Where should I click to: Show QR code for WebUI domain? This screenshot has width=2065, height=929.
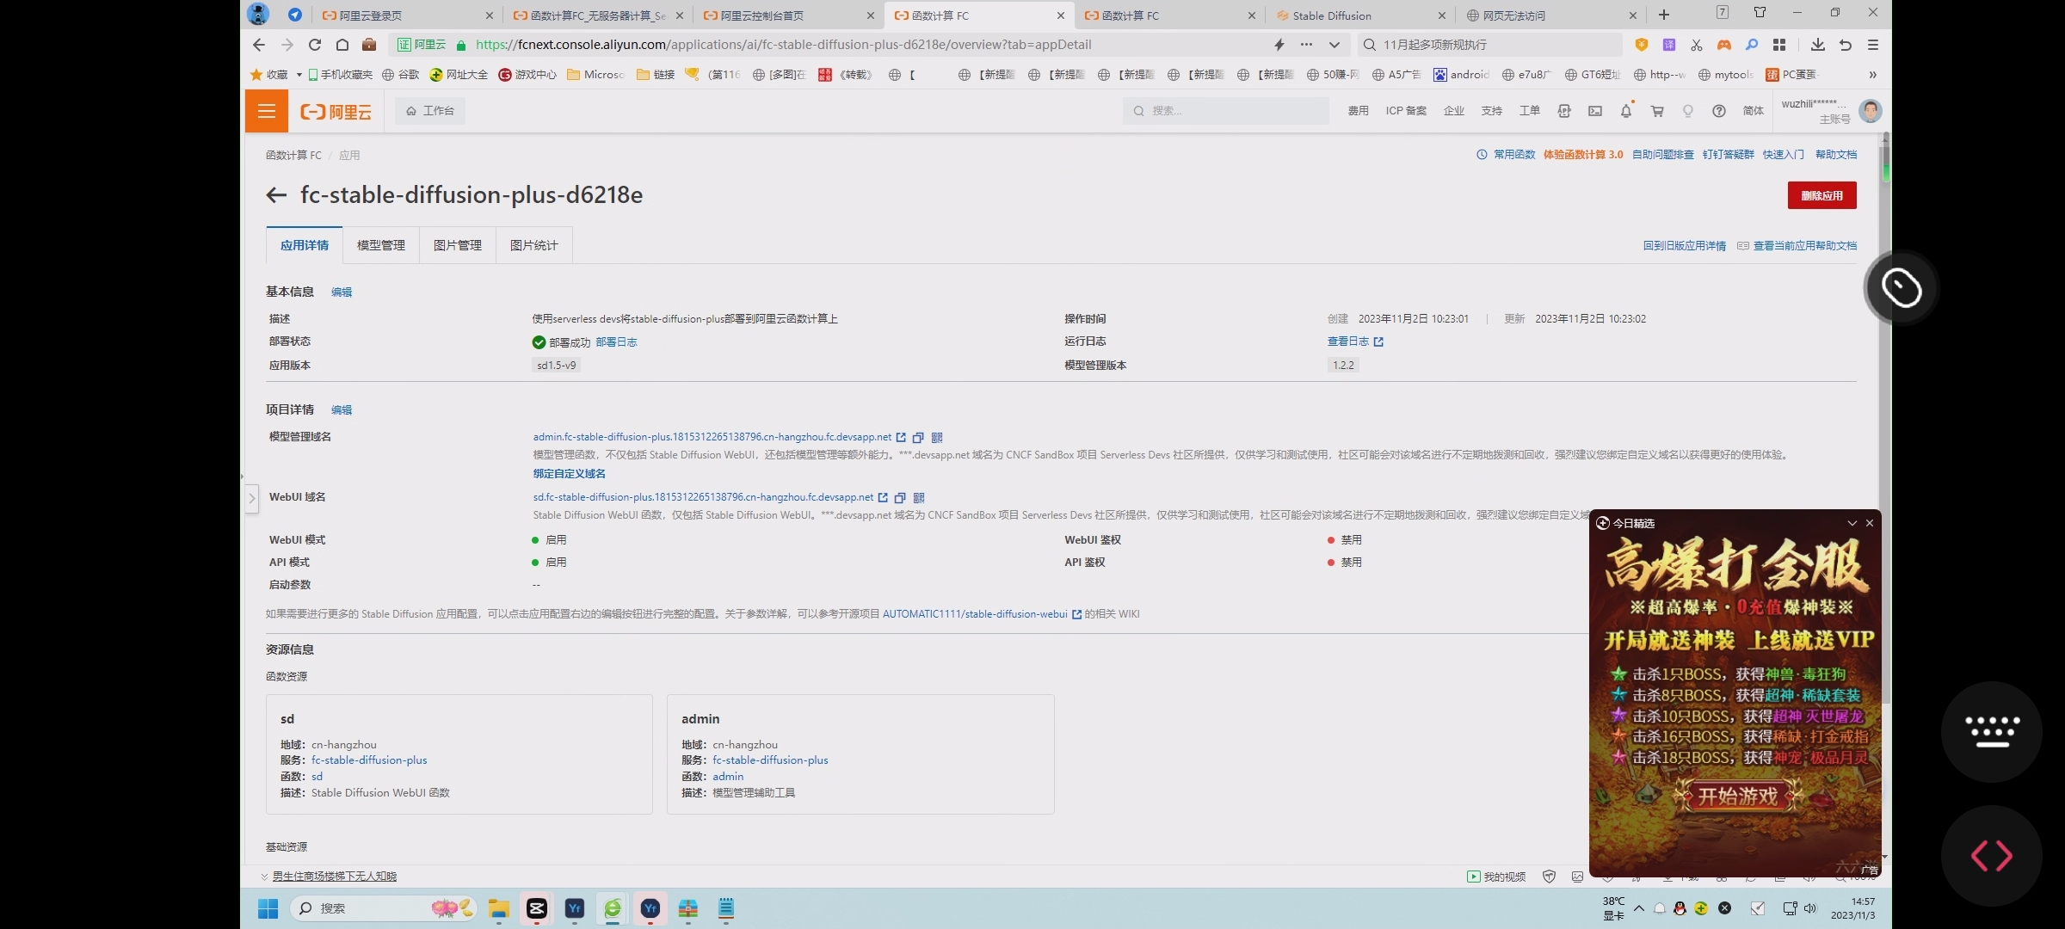pyautogui.click(x=919, y=498)
